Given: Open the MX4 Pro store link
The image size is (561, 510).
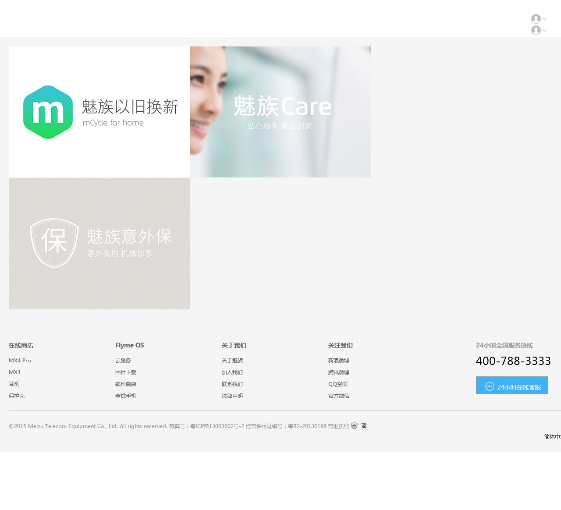Looking at the screenshot, I should [x=20, y=361].
